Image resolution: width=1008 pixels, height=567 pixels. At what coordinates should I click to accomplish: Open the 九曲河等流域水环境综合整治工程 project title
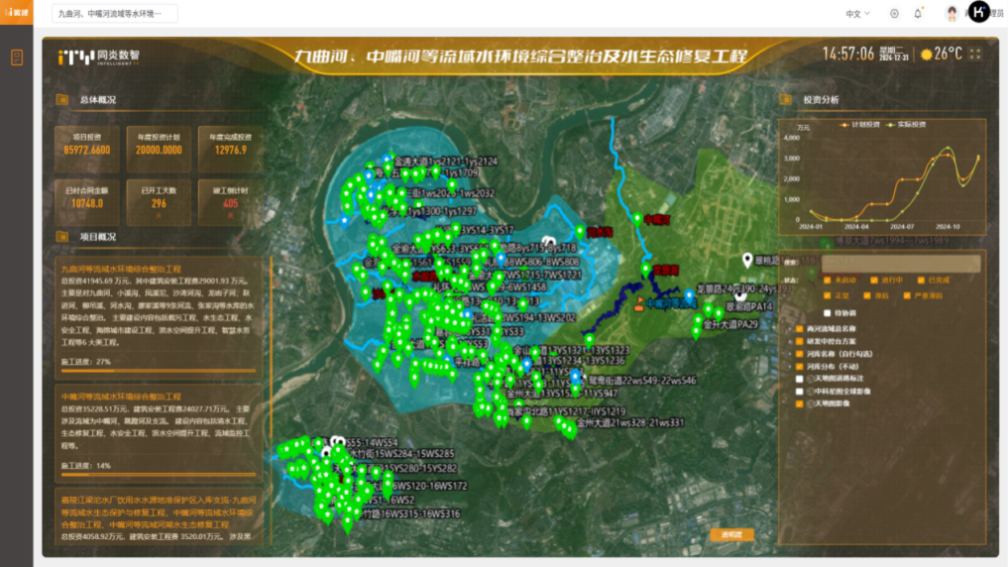(x=120, y=269)
